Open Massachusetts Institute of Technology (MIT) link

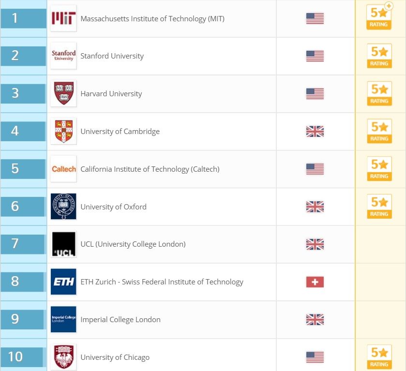[x=152, y=19]
